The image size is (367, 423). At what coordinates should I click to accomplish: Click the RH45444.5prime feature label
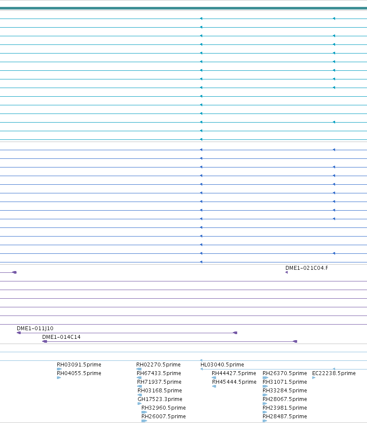pyautogui.click(x=234, y=382)
